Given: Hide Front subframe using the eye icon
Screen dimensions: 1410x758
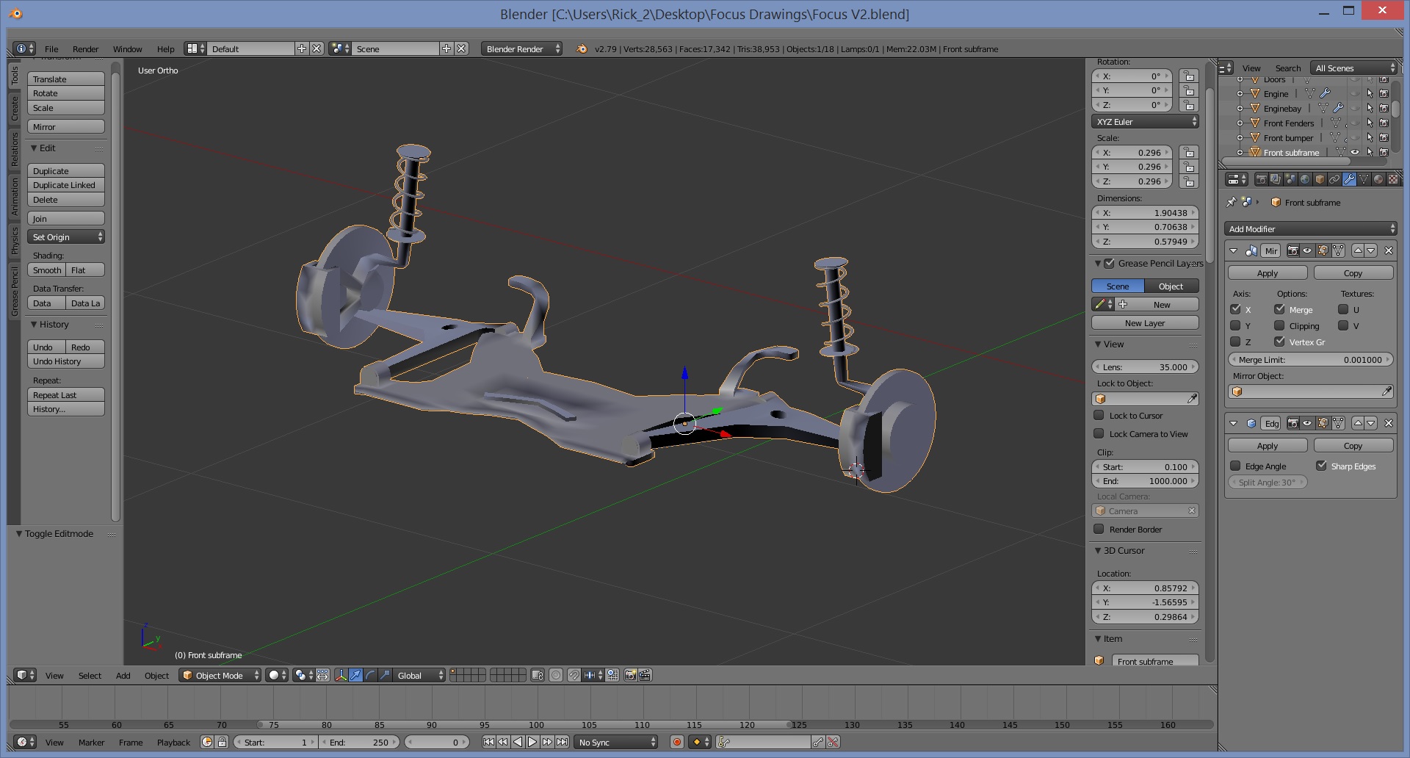Looking at the screenshot, I should click(1355, 153).
